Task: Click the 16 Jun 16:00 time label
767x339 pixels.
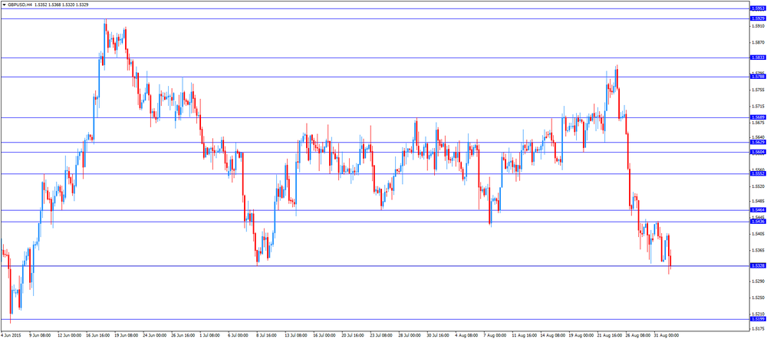Action: (x=97, y=336)
